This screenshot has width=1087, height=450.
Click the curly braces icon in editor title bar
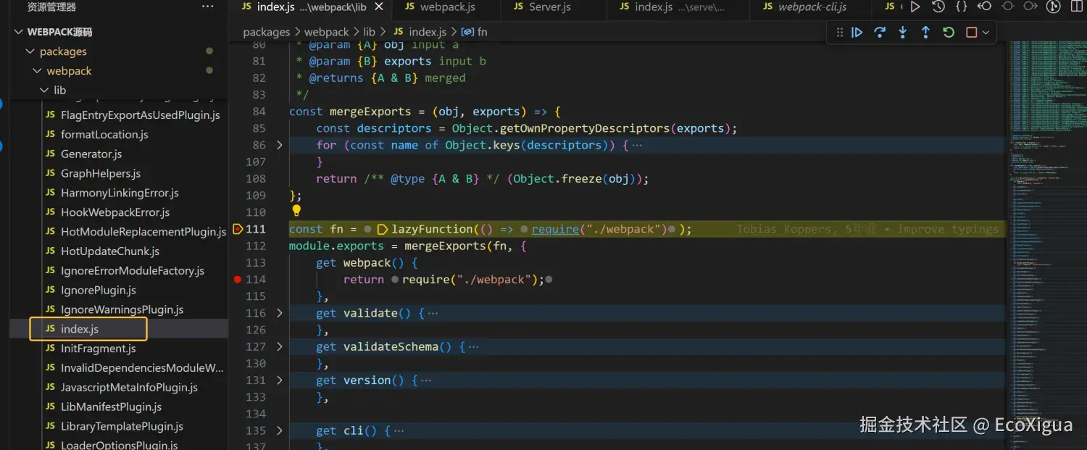point(961,7)
